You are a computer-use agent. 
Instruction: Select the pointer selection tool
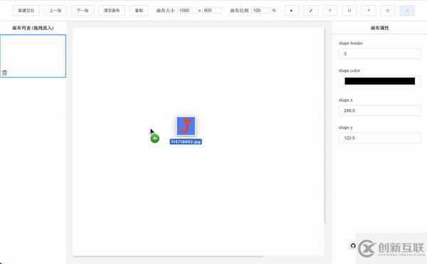291,11
